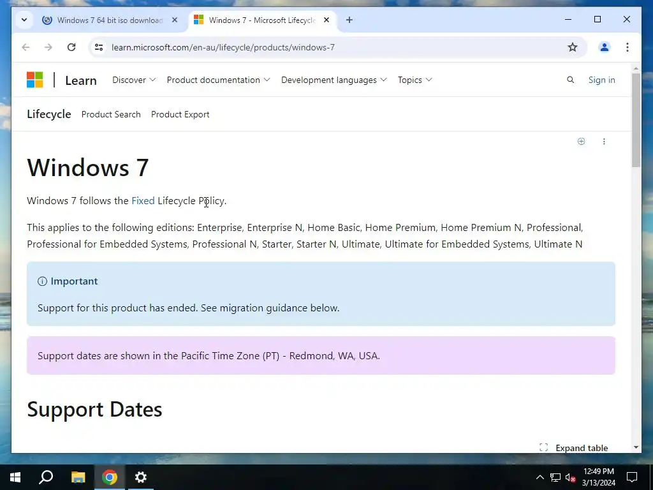Expand the Development languages menu
Image resolution: width=653 pixels, height=490 pixels.
pyautogui.click(x=334, y=80)
